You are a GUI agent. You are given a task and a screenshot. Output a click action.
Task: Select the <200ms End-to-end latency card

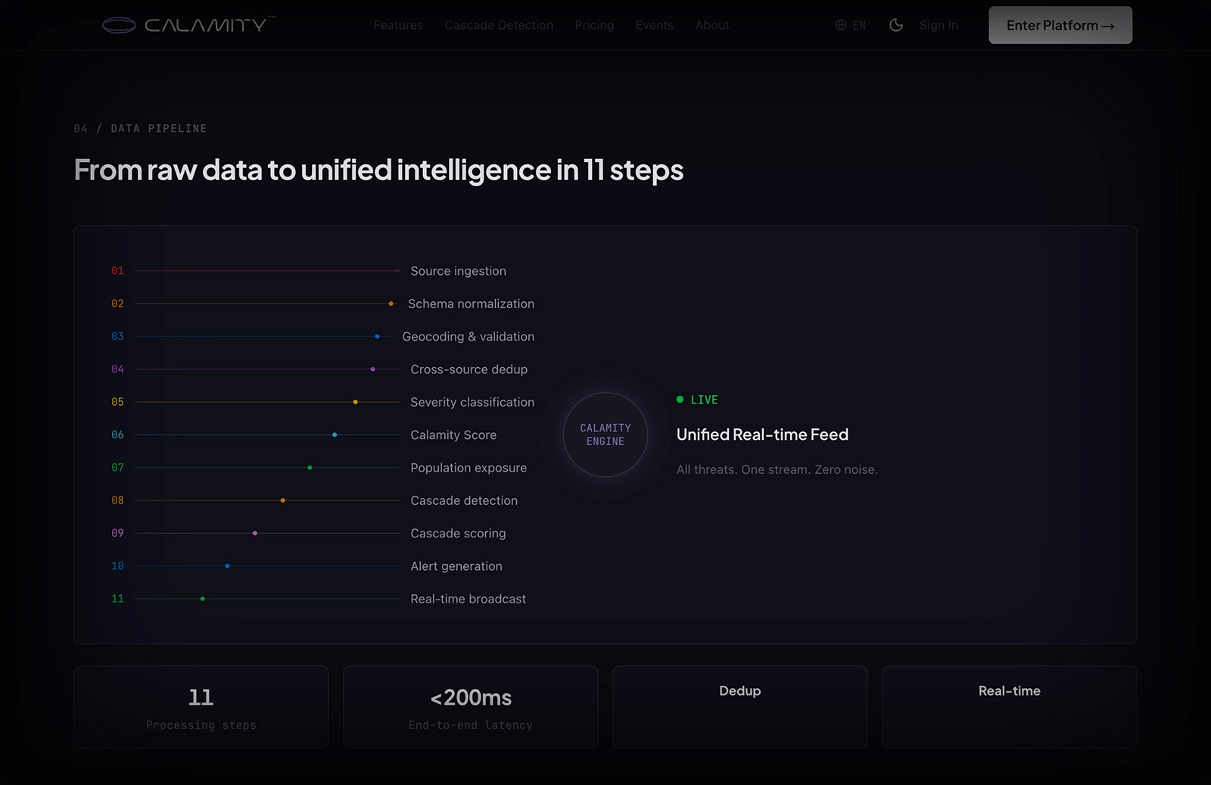click(471, 707)
